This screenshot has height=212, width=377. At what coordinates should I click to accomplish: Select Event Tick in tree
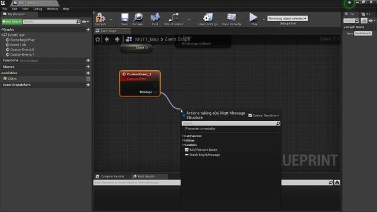tap(18, 45)
